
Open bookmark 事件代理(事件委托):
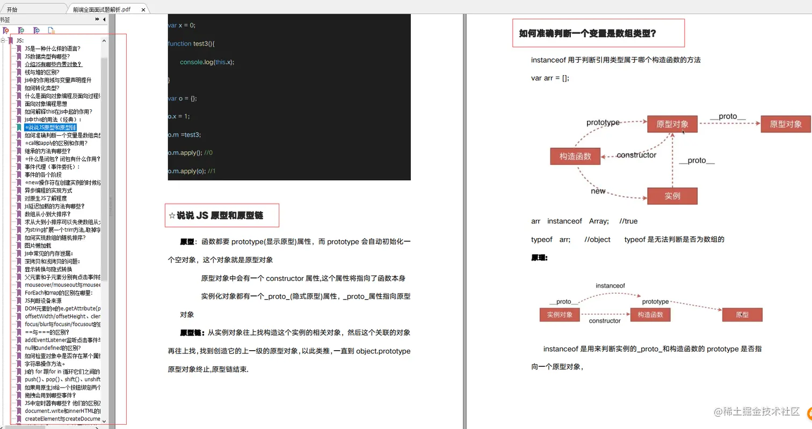point(52,167)
